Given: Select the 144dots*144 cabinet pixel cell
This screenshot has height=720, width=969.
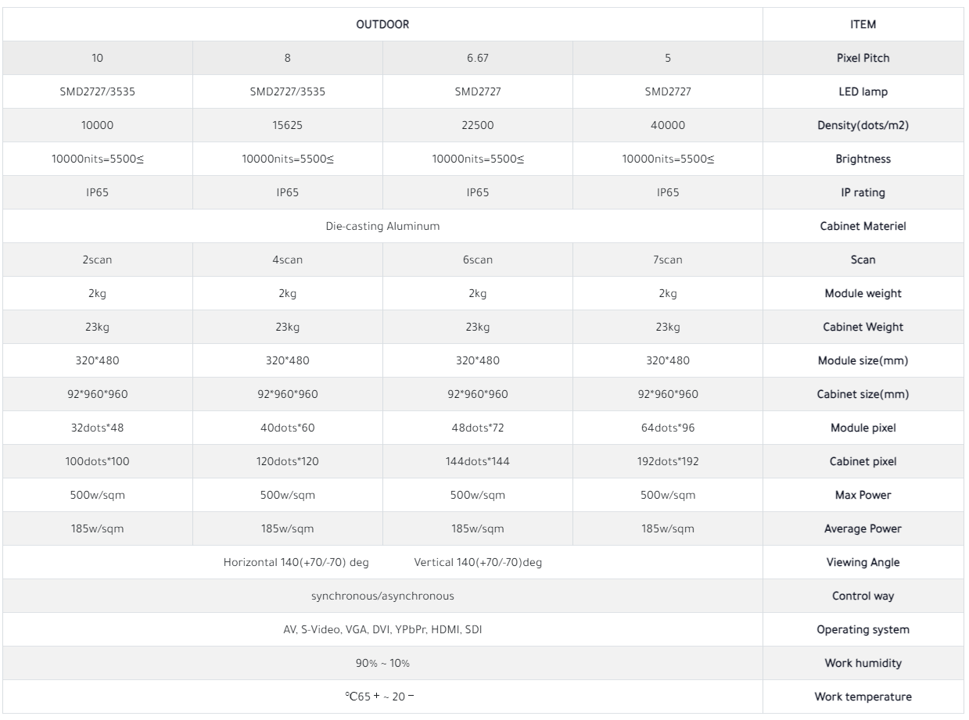Looking at the screenshot, I should pyautogui.click(x=477, y=461).
